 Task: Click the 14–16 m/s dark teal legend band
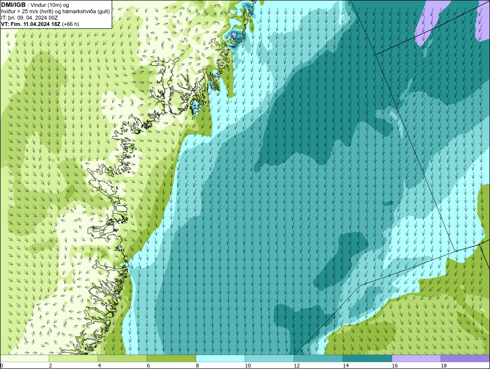[x=367, y=358]
